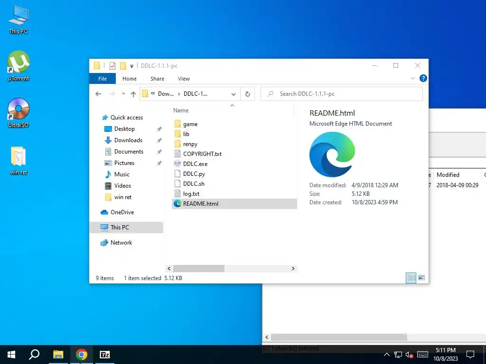This screenshot has width=486, height=364.
Task: Switch to the View ribbon tab
Action: [x=184, y=79]
